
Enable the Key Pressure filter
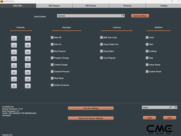point(52,51)
